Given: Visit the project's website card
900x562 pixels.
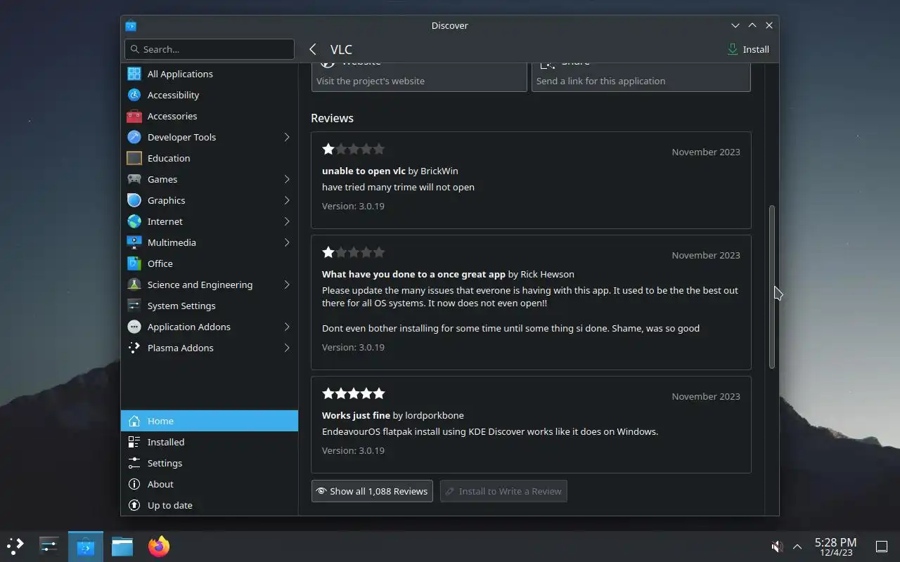Looking at the screenshot, I should pyautogui.click(x=419, y=77).
